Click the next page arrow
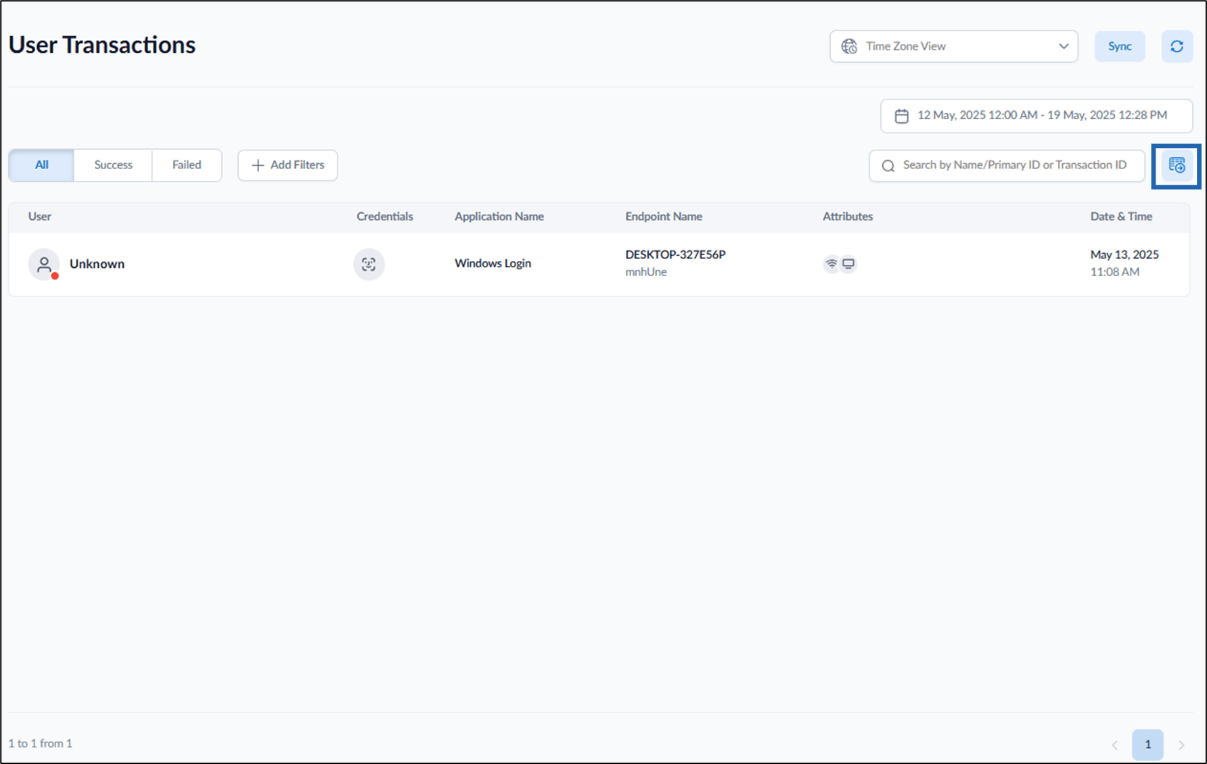1207x764 pixels. coord(1181,745)
